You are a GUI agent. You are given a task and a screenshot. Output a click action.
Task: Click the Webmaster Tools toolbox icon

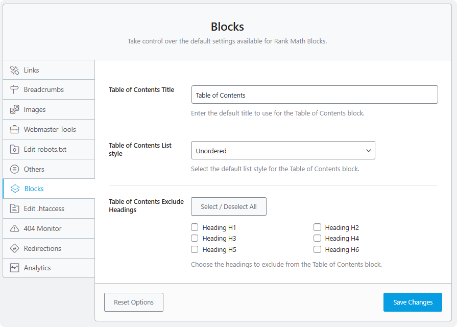point(15,129)
